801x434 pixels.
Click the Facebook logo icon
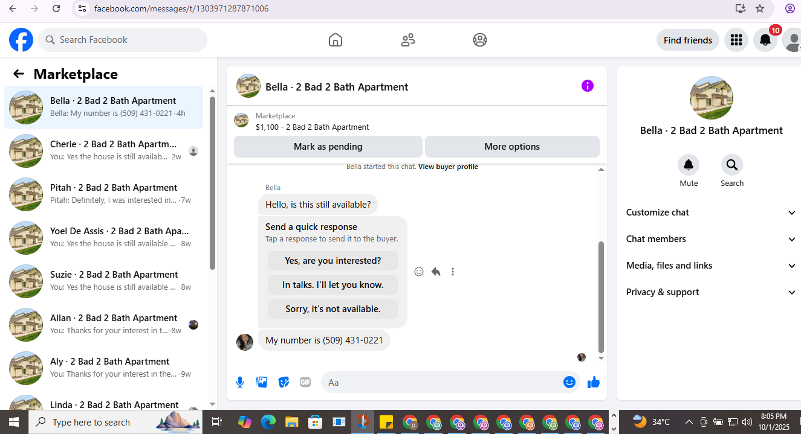[x=21, y=40]
